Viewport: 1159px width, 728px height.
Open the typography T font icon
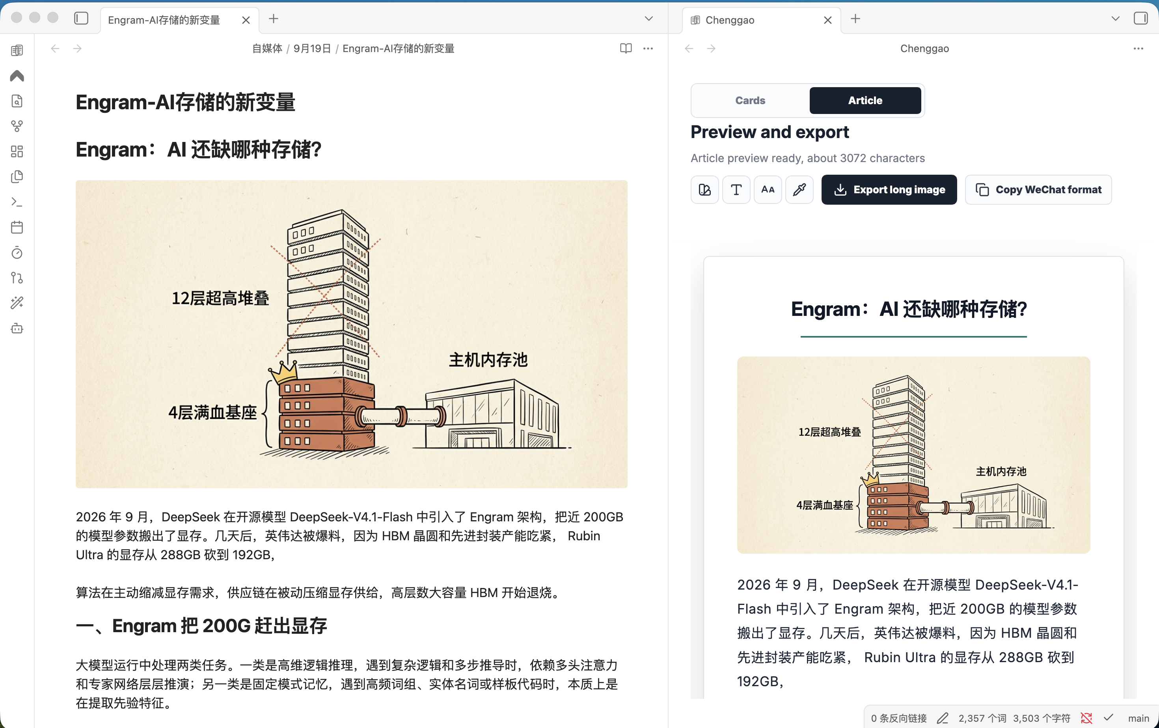(x=736, y=190)
